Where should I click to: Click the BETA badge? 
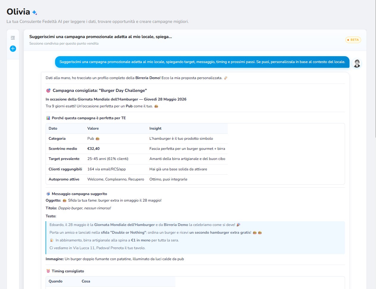click(x=353, y=40)
